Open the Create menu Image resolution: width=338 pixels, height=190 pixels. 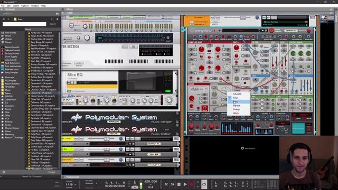point(16,6)
